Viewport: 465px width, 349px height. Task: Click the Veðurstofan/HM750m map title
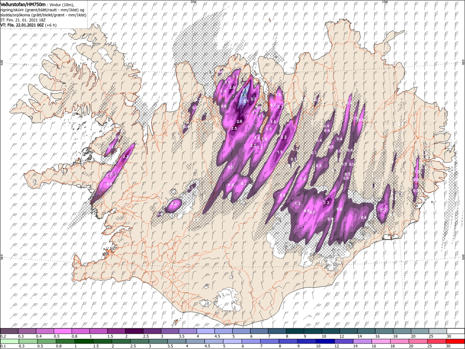tap(23, 4)
